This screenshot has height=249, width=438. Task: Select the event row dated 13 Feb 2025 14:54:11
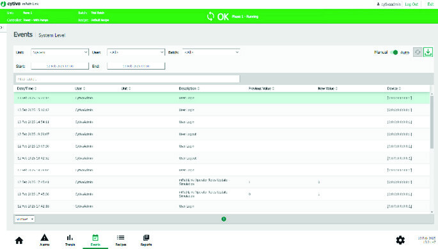click(222, 122)
